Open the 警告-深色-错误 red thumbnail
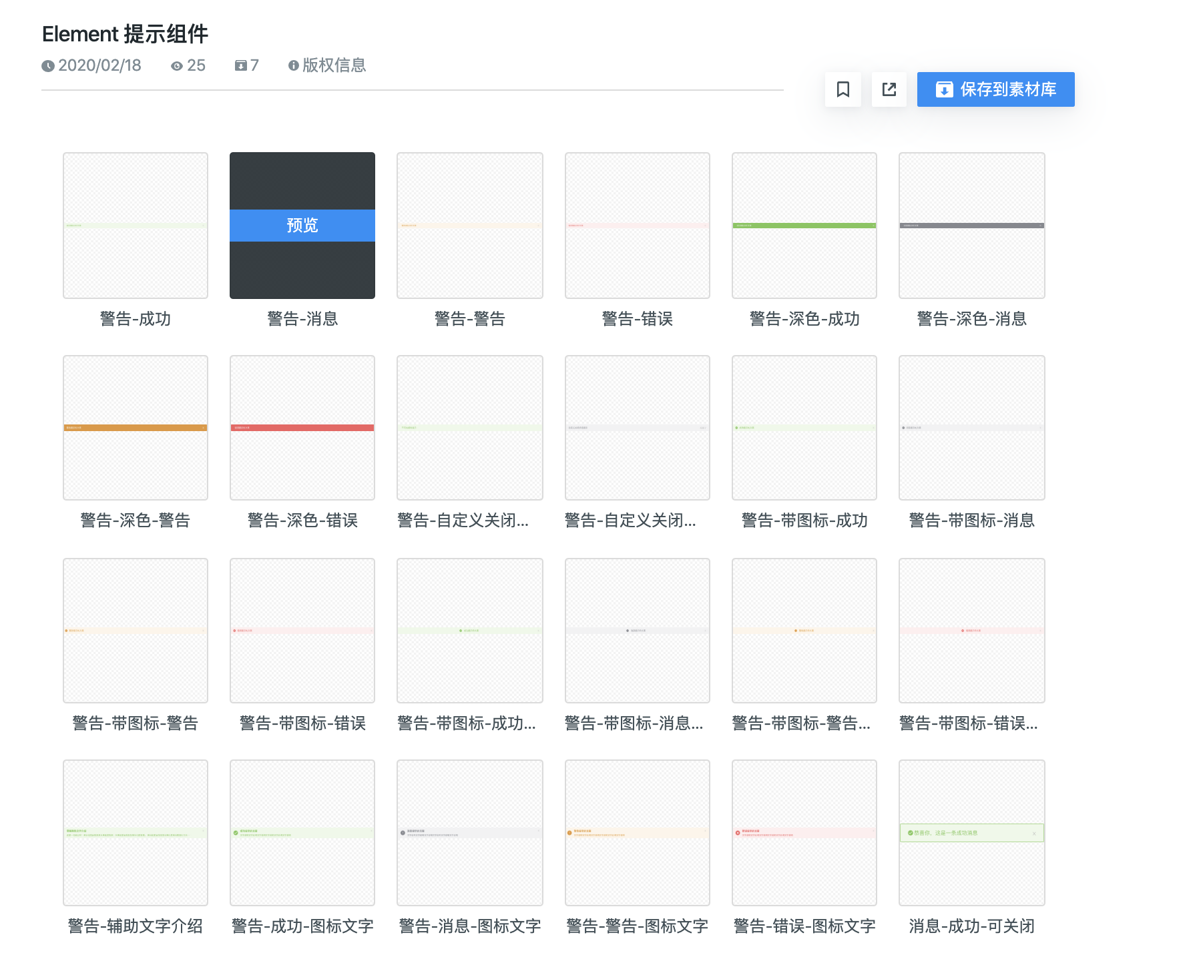Image resolution: width=1195 pixels, height=953 pixels. coord(302,428)
